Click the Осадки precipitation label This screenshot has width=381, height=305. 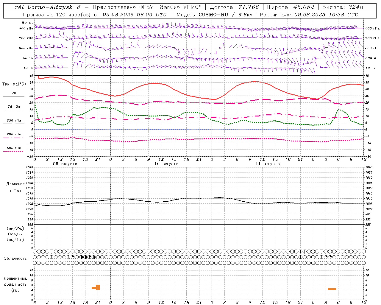coord(15,234)
